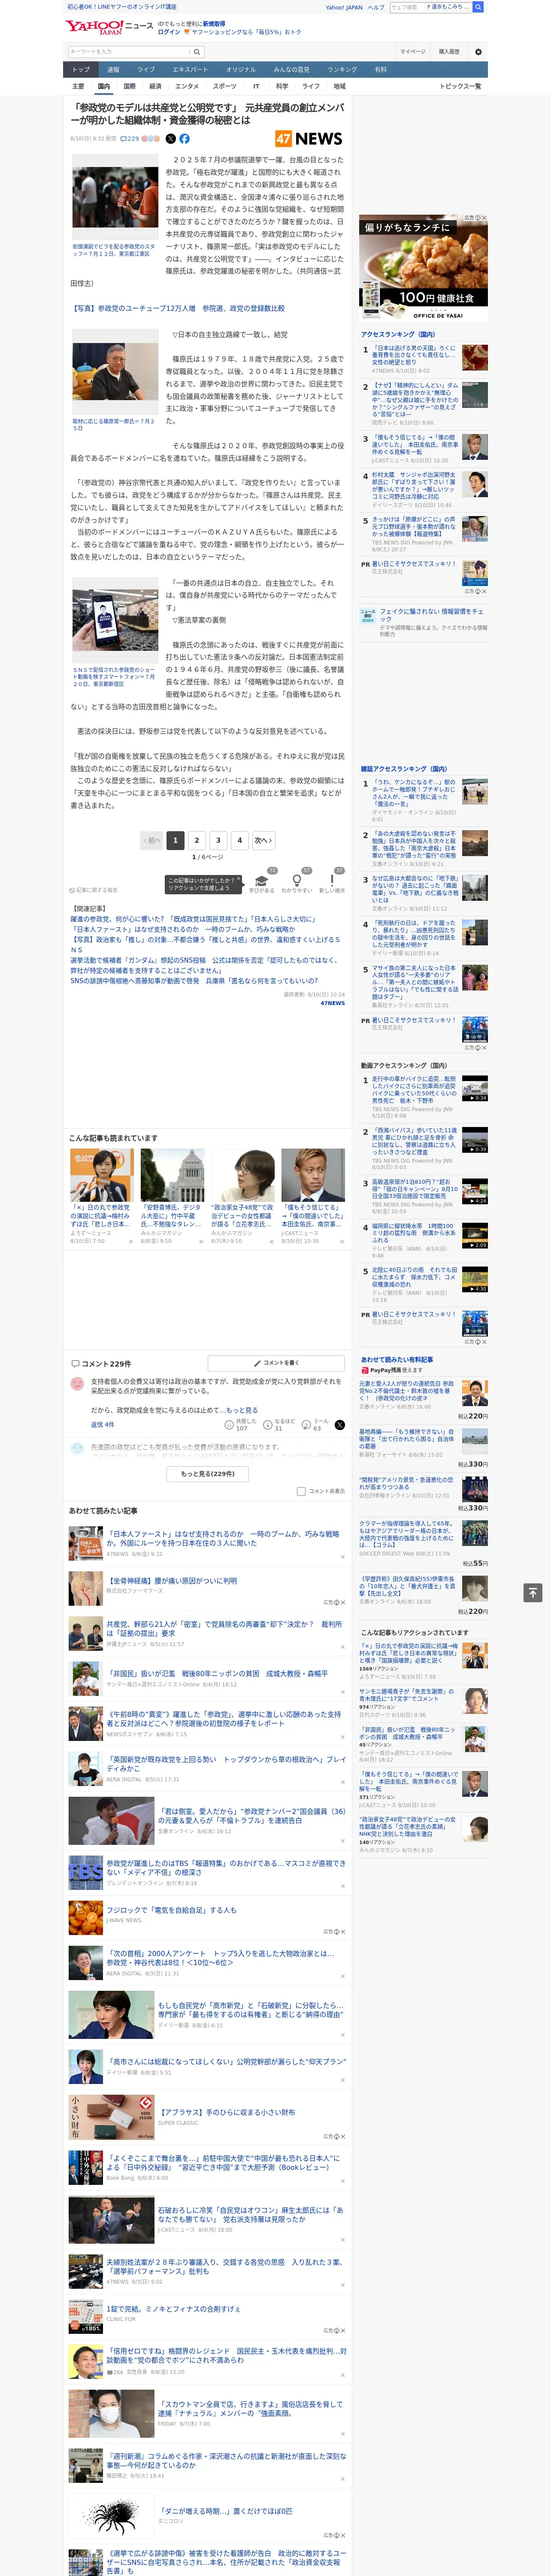Play the first video ranking thumbnail 0:34
551x2576 pixels.
click(x=475, y=1088)
